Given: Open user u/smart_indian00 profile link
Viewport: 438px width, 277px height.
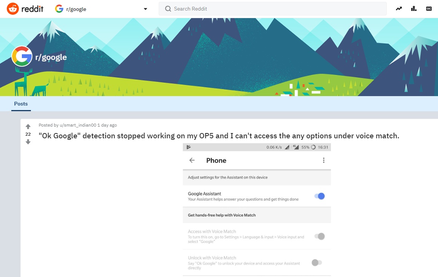Looking at the screenshot, I should tap(78, 125).
